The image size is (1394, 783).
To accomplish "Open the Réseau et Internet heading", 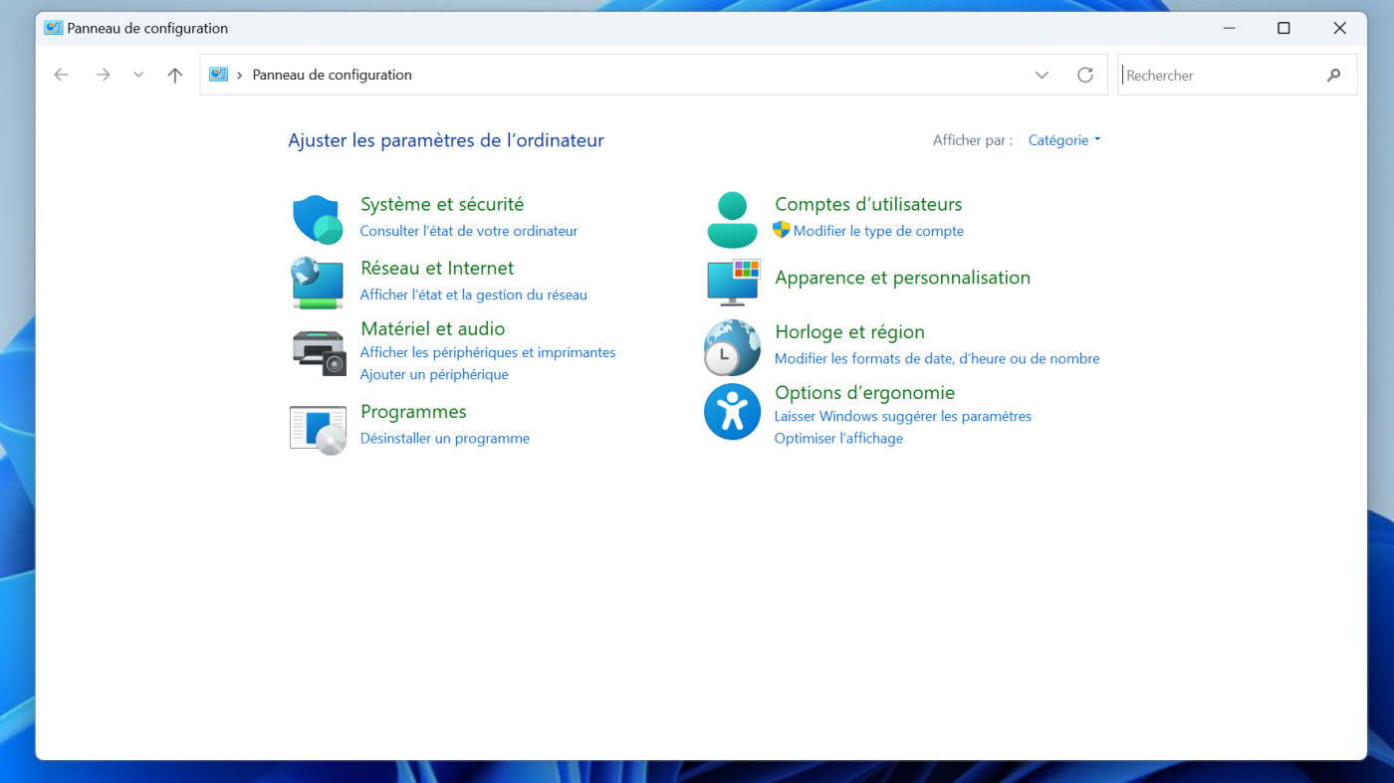I will tap(437, 268).
